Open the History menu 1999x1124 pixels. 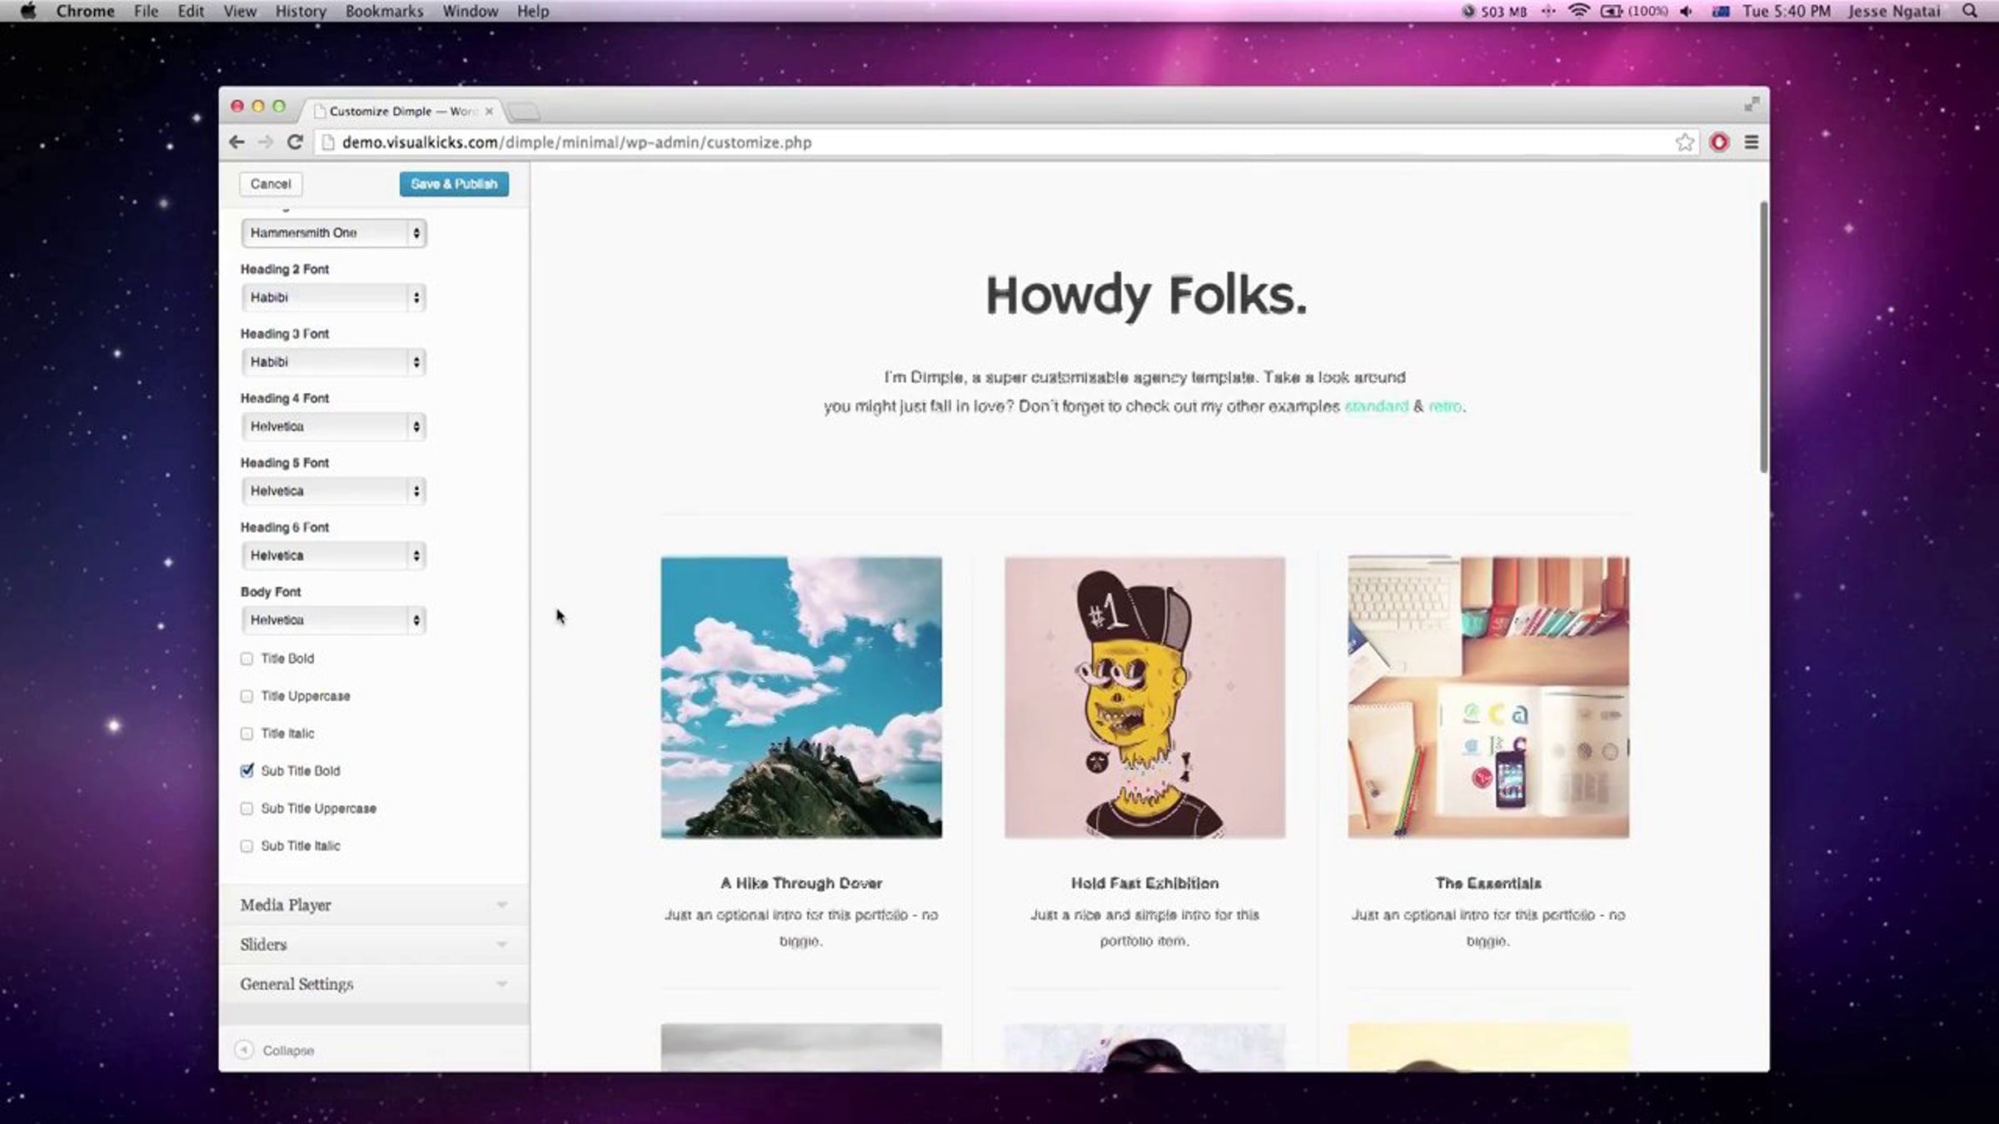tap(301, 11)
